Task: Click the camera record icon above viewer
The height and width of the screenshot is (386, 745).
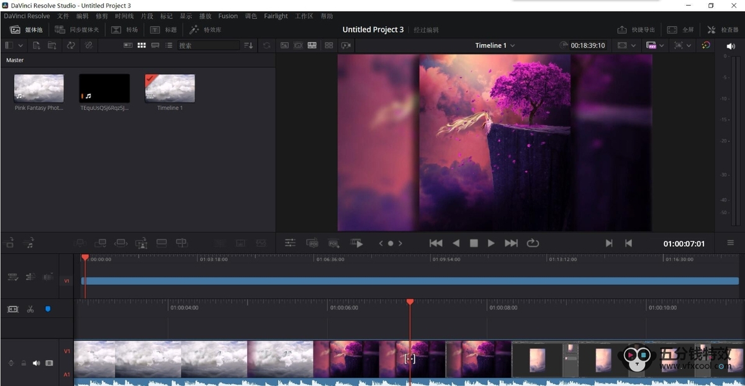Action: [x=346, y=45]
